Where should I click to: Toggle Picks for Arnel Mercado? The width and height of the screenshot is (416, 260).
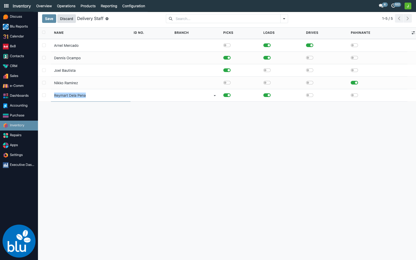click(x=227, y=45)
